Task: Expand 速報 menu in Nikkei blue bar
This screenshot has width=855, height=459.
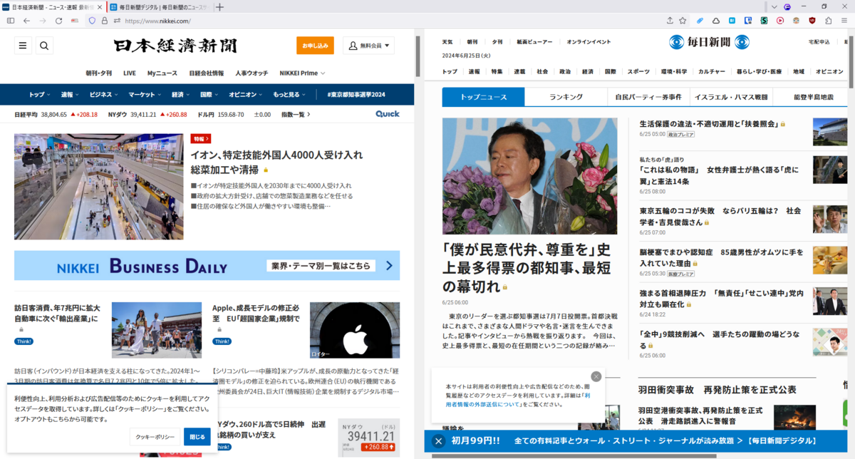Action: pos(71,94)
